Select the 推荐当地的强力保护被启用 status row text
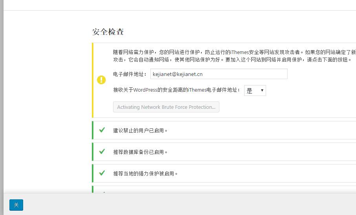Image resolution: width=356 pixels, height=215 pixels. [x=145, y=173]
